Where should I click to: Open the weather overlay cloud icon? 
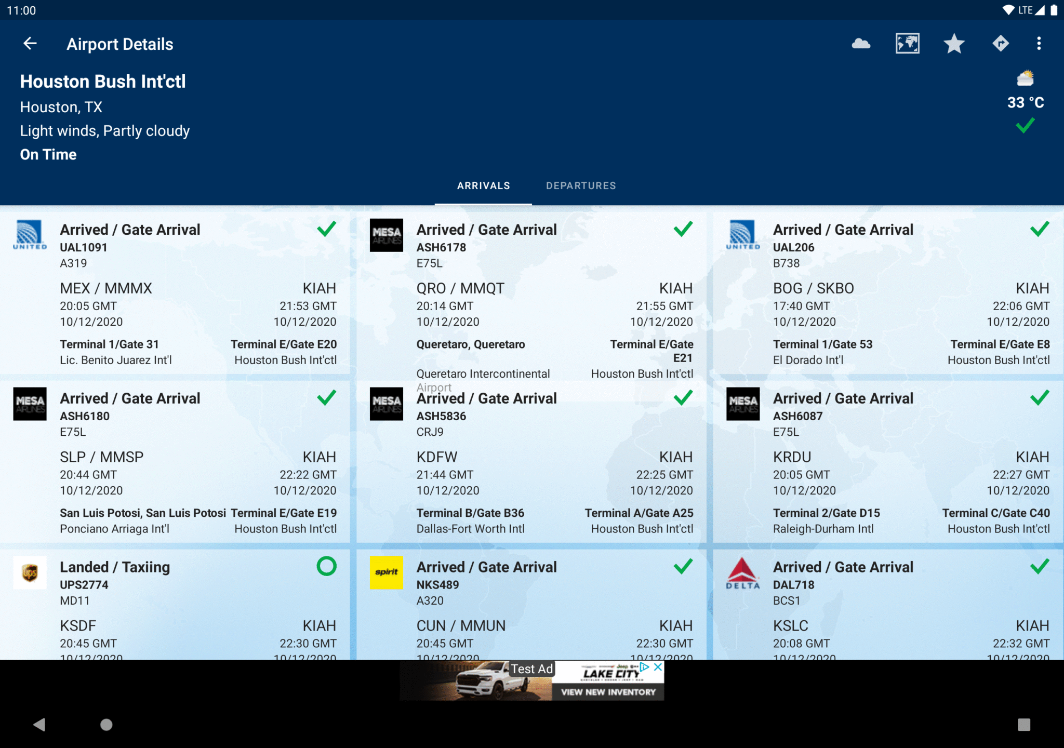click(x=861, y=44)
